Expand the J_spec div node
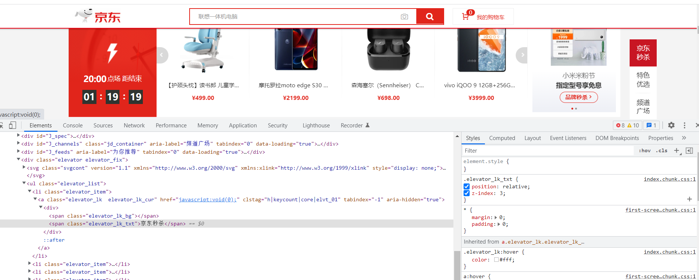 coord(18,136)
